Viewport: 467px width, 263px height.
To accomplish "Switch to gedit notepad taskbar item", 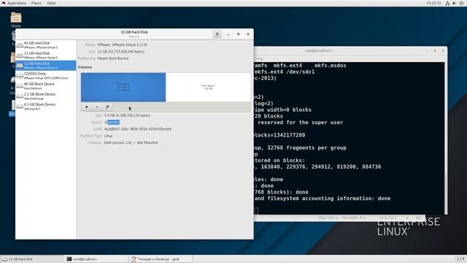I will click(161, 259).
